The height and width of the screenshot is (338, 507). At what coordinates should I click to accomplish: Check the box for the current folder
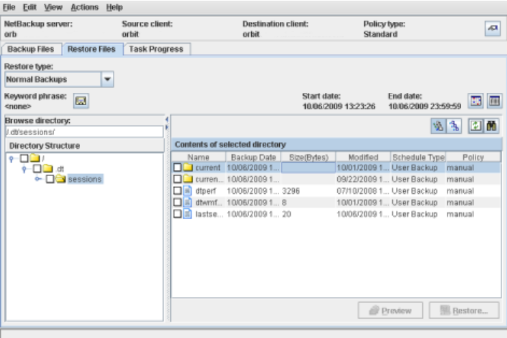point(177,167)
